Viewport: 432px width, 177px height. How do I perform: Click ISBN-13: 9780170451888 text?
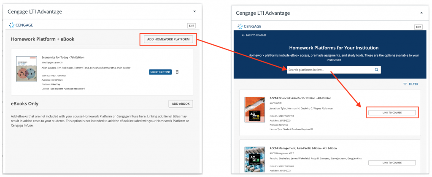tap(281, 166)
